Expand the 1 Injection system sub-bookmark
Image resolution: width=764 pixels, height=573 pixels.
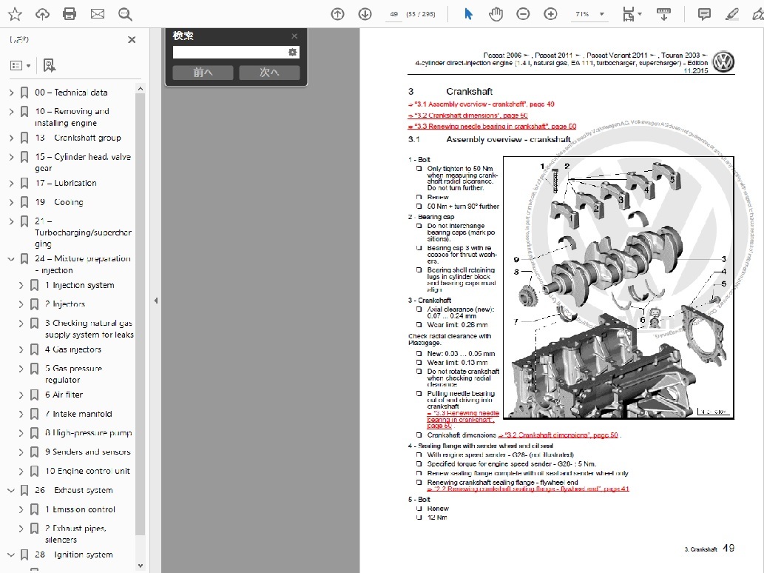[21, 285]
